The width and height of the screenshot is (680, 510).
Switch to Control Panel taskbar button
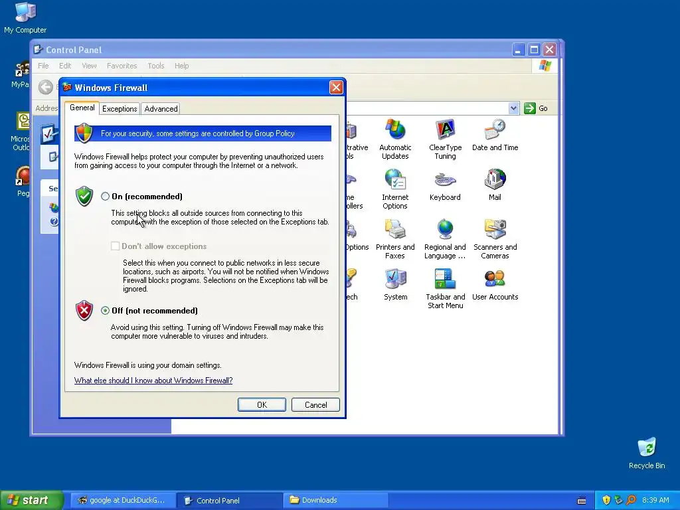point(229,500)
